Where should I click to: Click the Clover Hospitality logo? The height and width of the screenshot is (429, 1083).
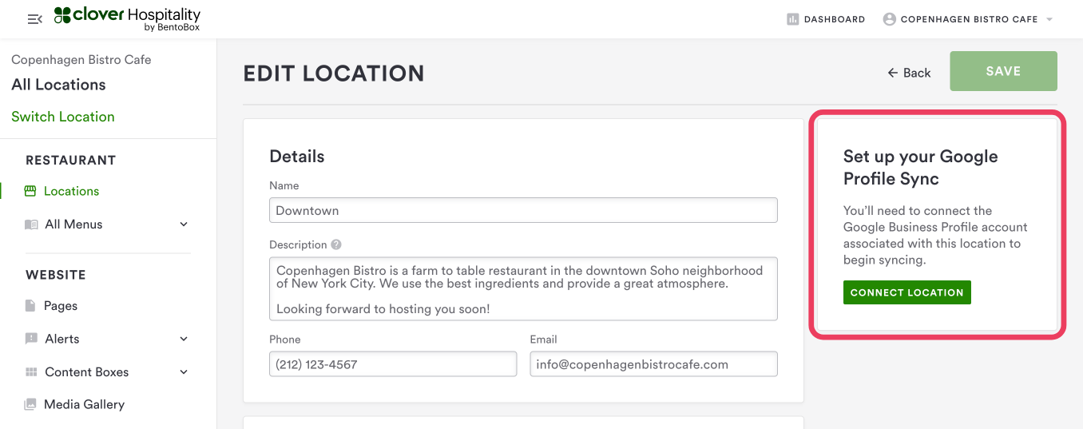coord(127,18)
